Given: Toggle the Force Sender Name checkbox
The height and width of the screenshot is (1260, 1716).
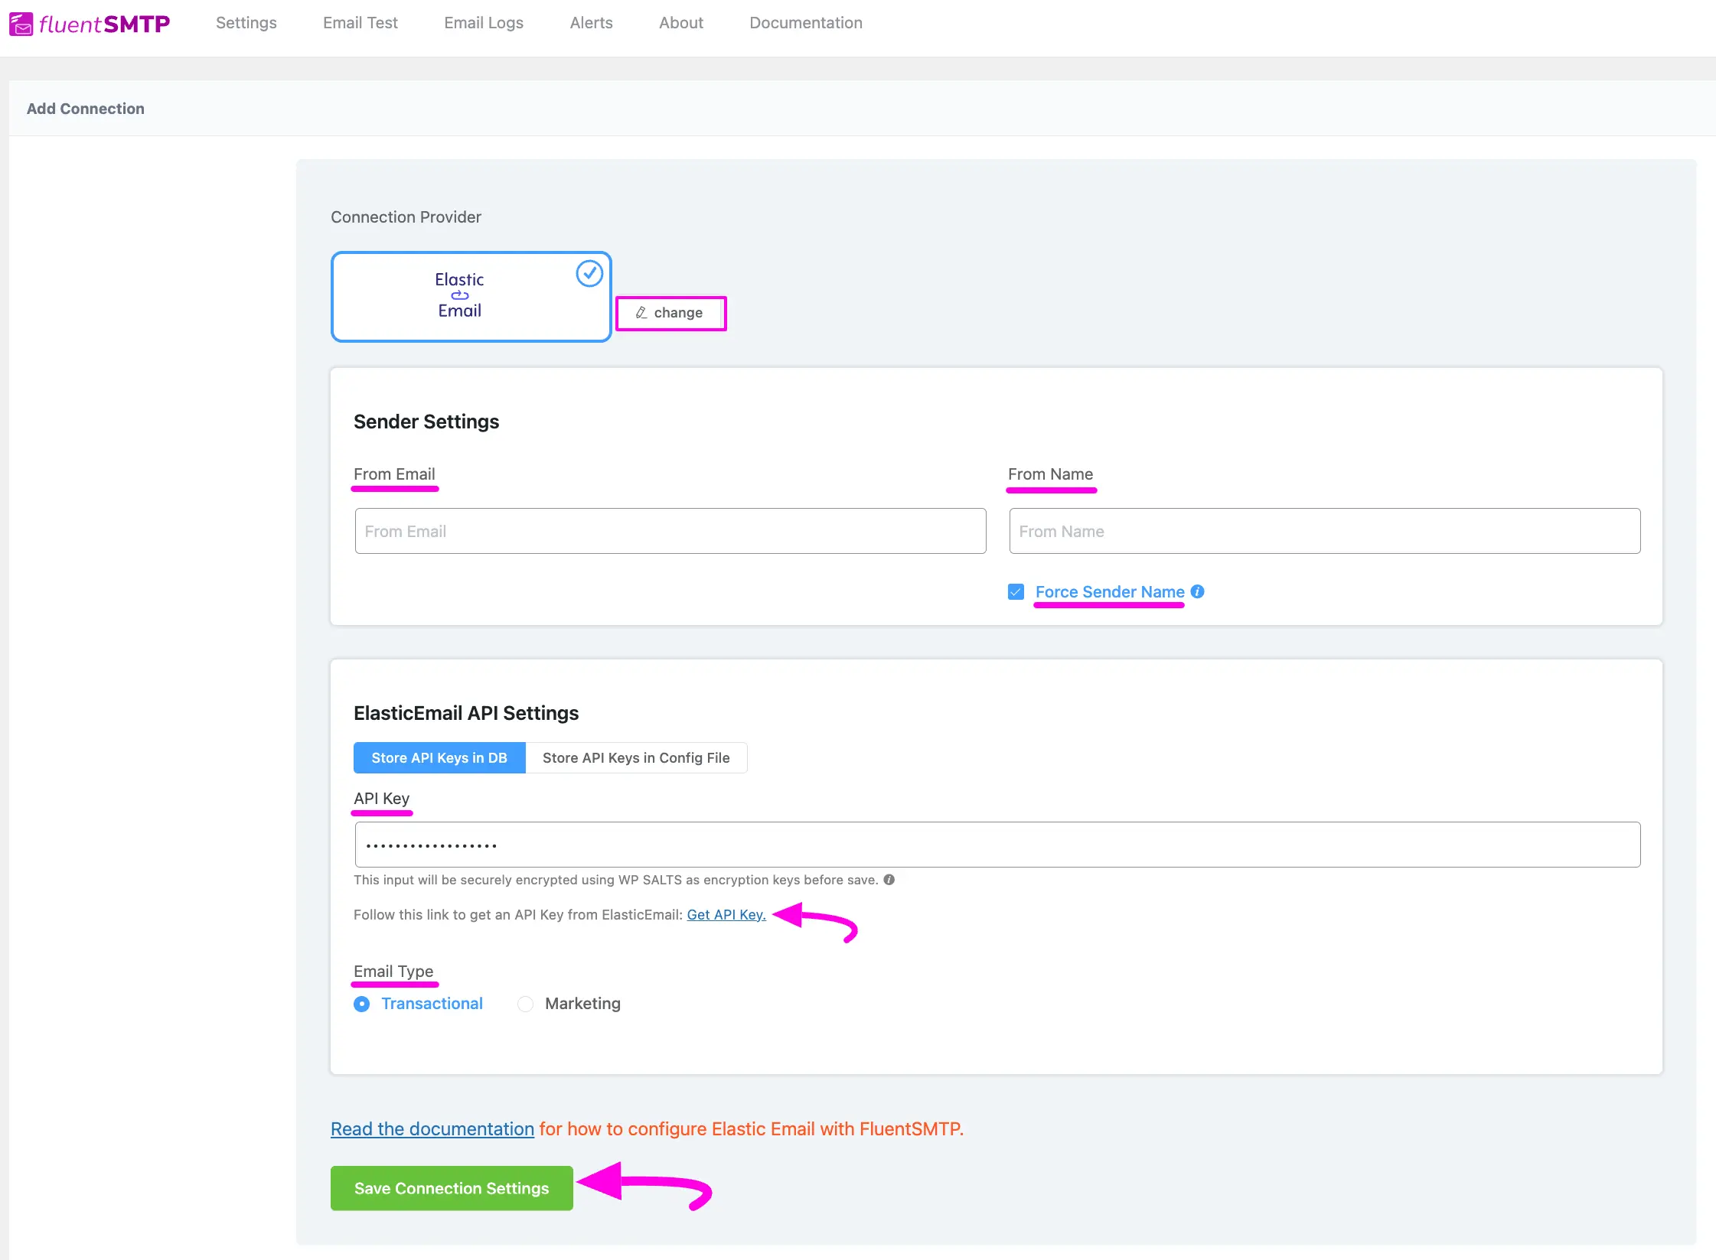Looking at the screenshot, I should tap(1016, 592).
